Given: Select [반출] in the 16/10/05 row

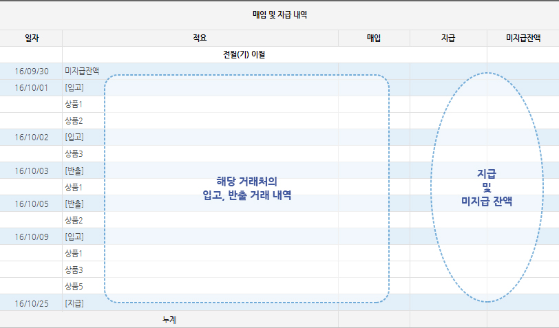Looking at the screenshot, I should (x=74, y=204).
